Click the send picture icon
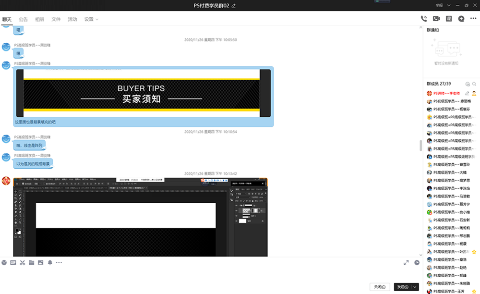 tap(40, 263)
